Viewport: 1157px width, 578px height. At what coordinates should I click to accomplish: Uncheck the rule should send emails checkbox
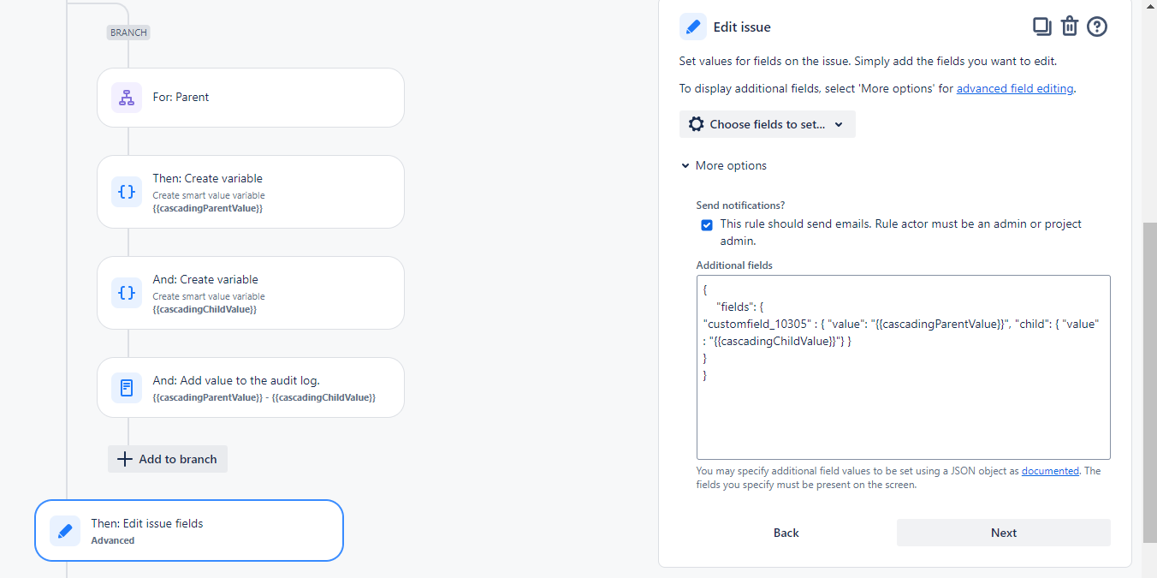(x=707, y=224)
